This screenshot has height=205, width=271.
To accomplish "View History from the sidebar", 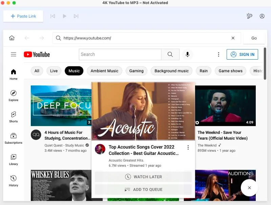I will coord(13,180).
